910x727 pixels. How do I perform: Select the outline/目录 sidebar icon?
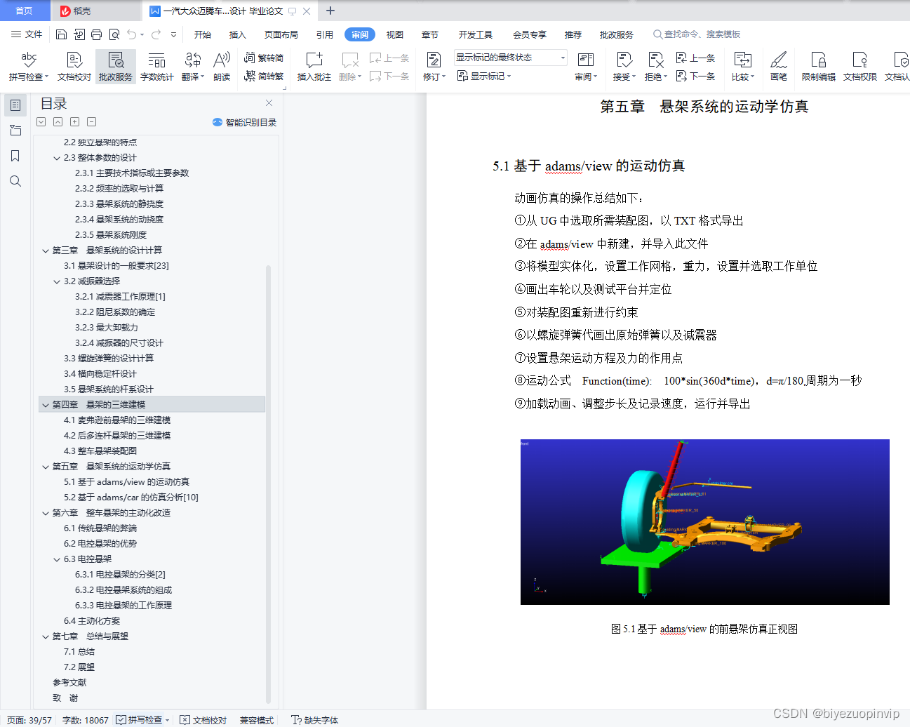[15, 105]
